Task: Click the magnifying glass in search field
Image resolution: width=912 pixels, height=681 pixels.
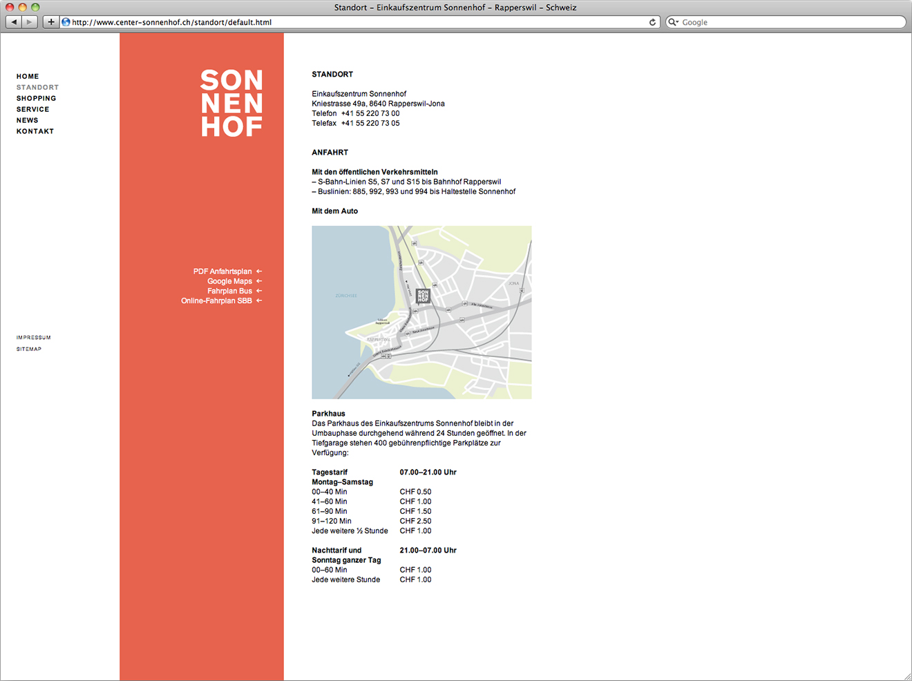Action: 673,22
